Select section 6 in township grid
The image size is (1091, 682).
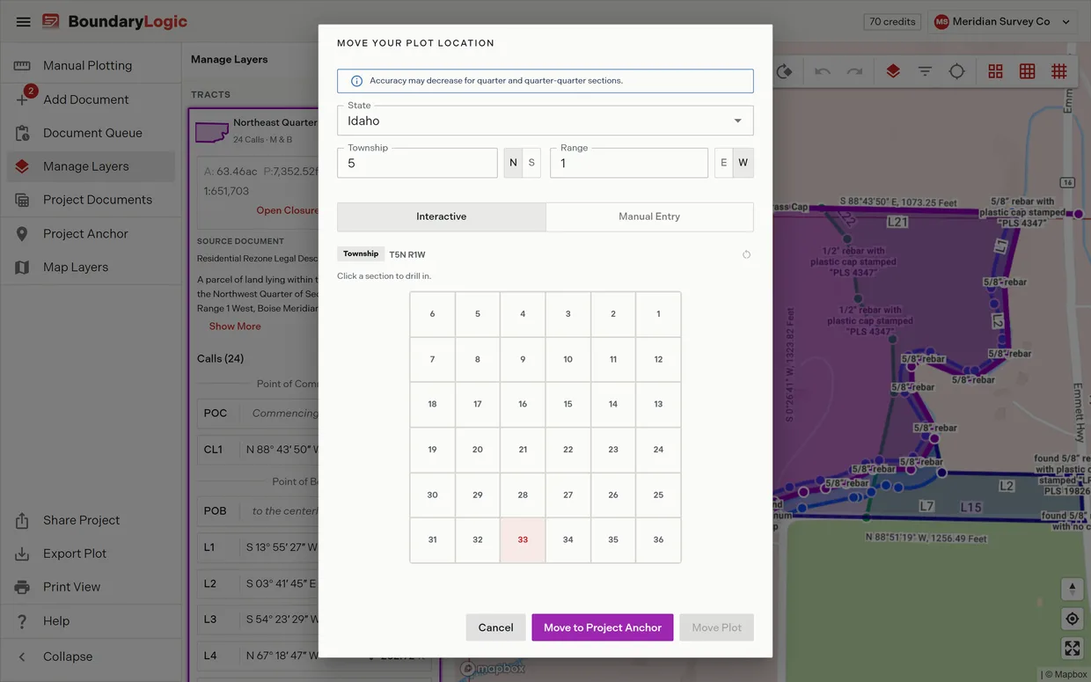click(x=432, y=314)
